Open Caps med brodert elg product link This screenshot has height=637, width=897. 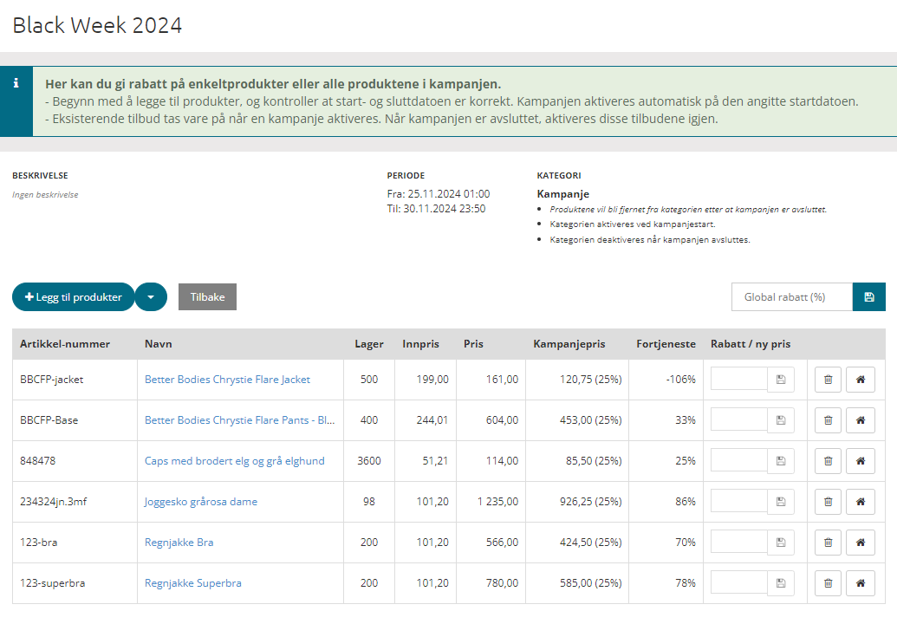(234, 461)
